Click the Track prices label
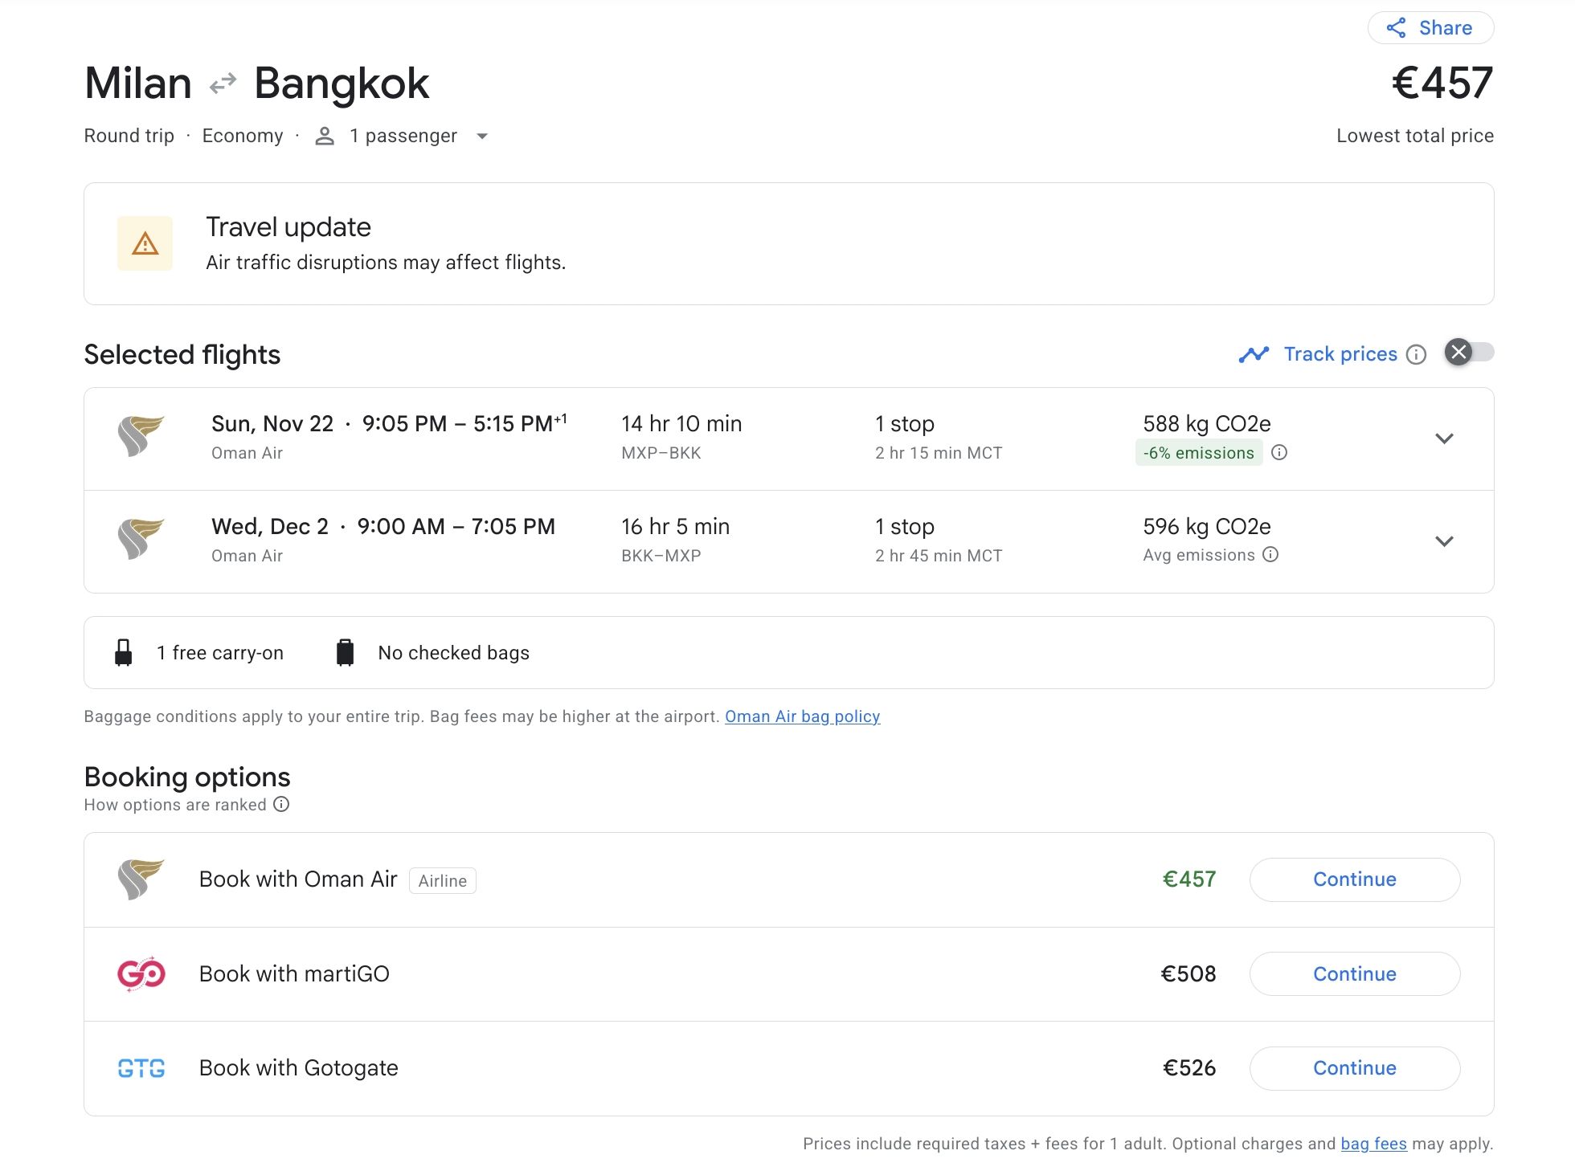1575x1171 pixels. [1340, 354]
